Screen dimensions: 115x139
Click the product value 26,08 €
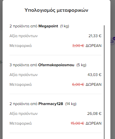coord(94,114)
